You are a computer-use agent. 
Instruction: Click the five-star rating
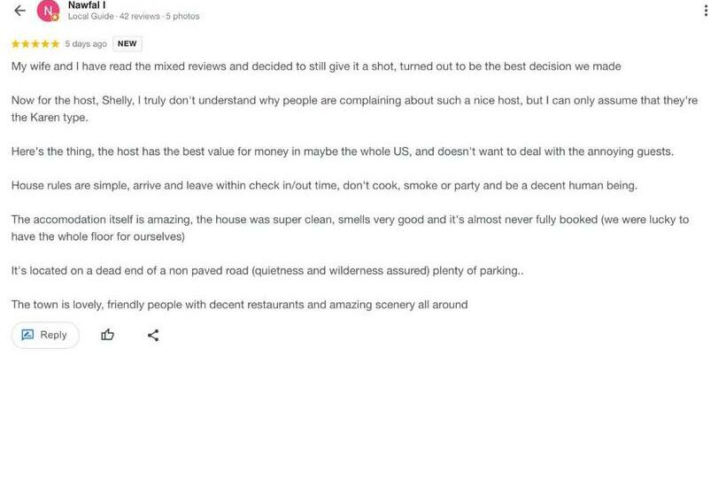coord(35,43)
